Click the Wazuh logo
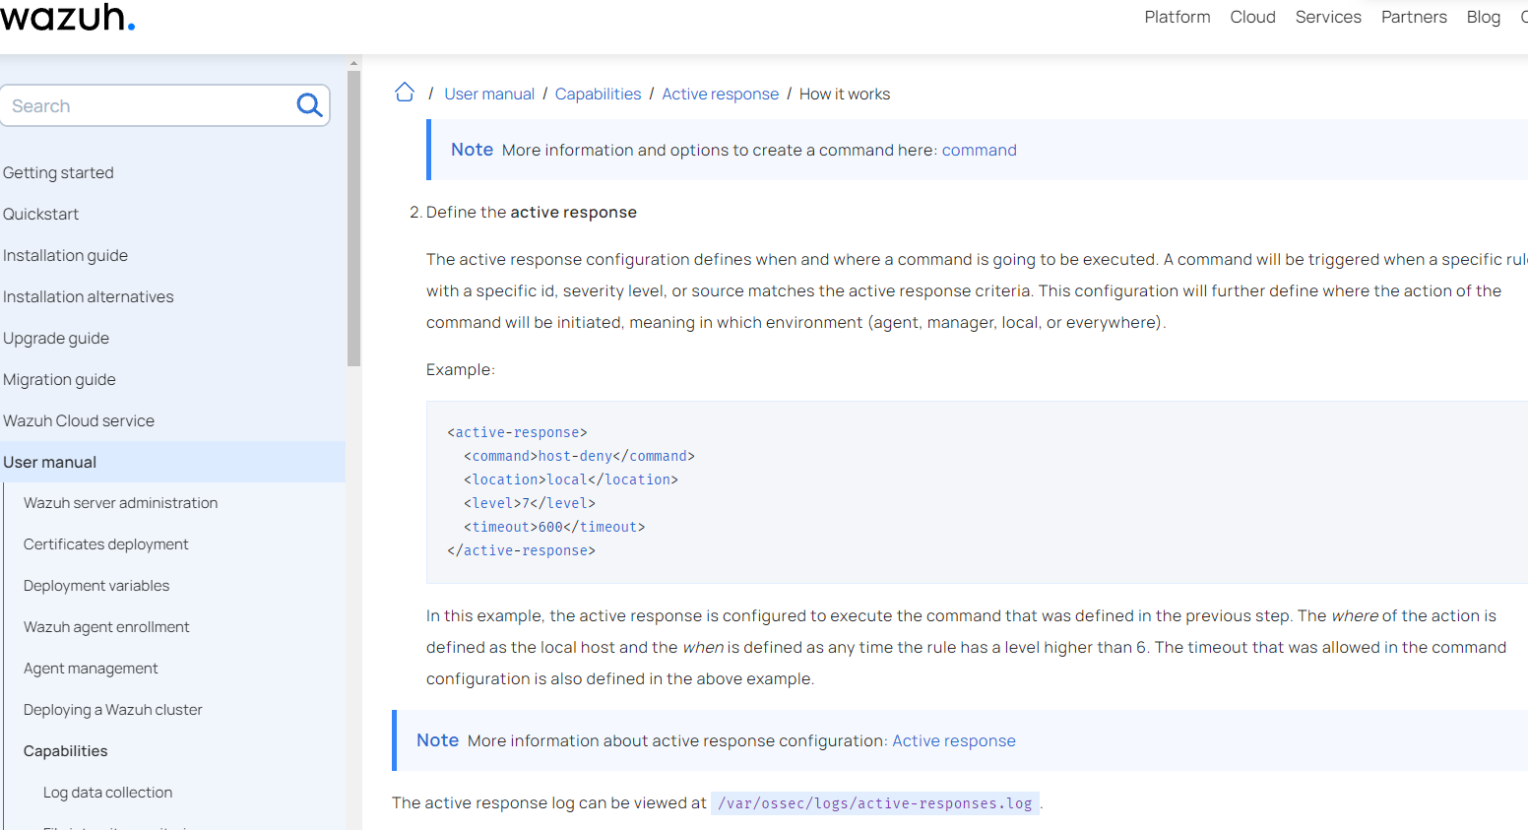Screen dimensions: 1528x830 tap(67, 16)
